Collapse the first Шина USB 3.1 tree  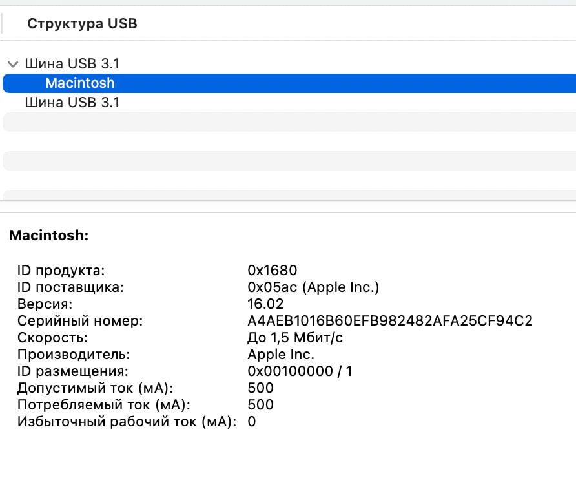coord(13,65)
